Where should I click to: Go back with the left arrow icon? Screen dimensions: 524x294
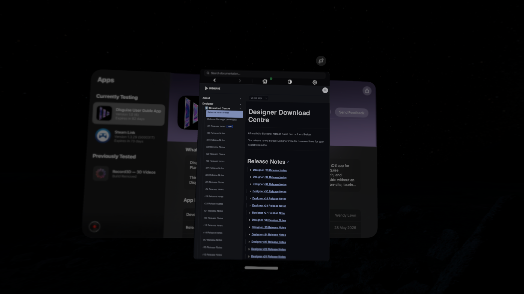[x=215, y=80]
